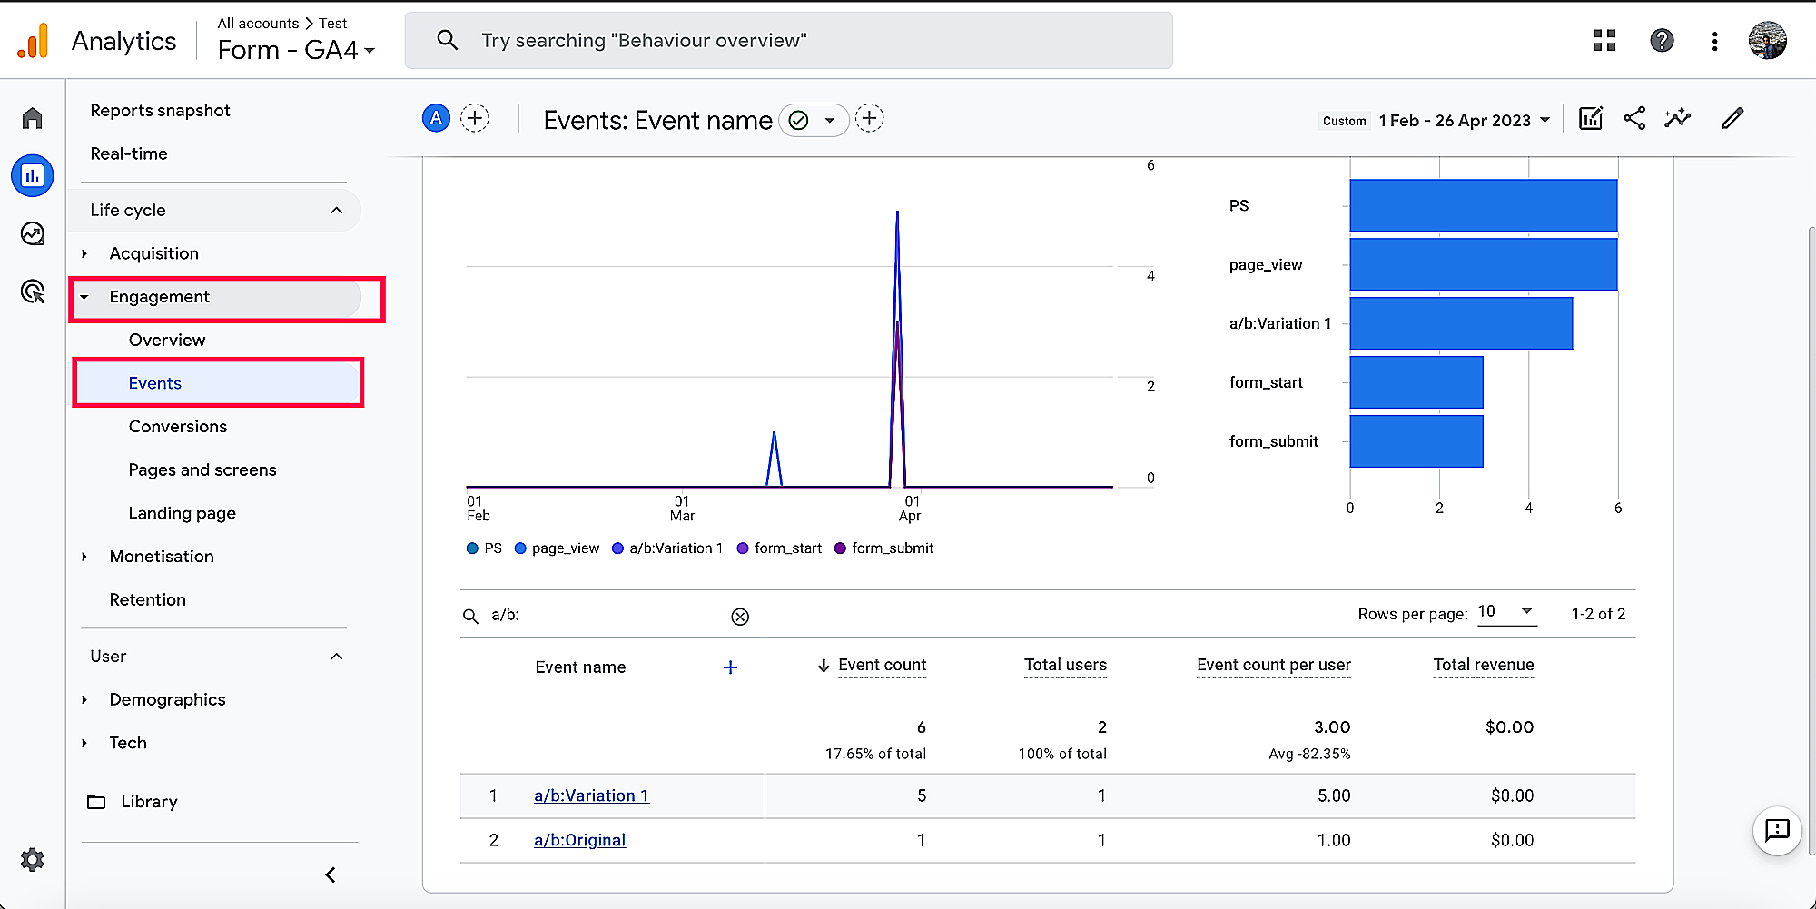Viewport: 1816px width, 909px height.
Task: Open Conversions report in sidebar
Action: coord(178,427)
